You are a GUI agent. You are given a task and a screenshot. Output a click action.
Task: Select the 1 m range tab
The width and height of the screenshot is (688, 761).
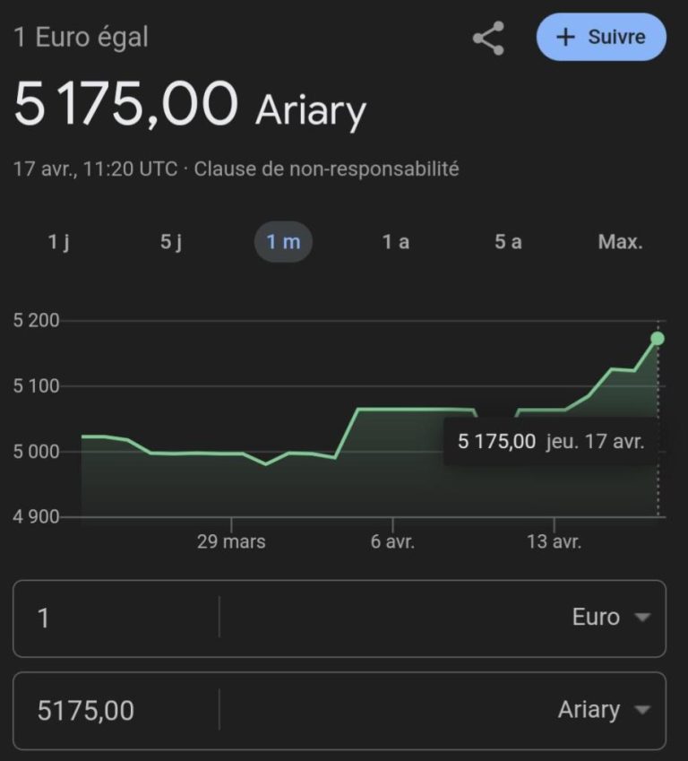coord(283,242)
